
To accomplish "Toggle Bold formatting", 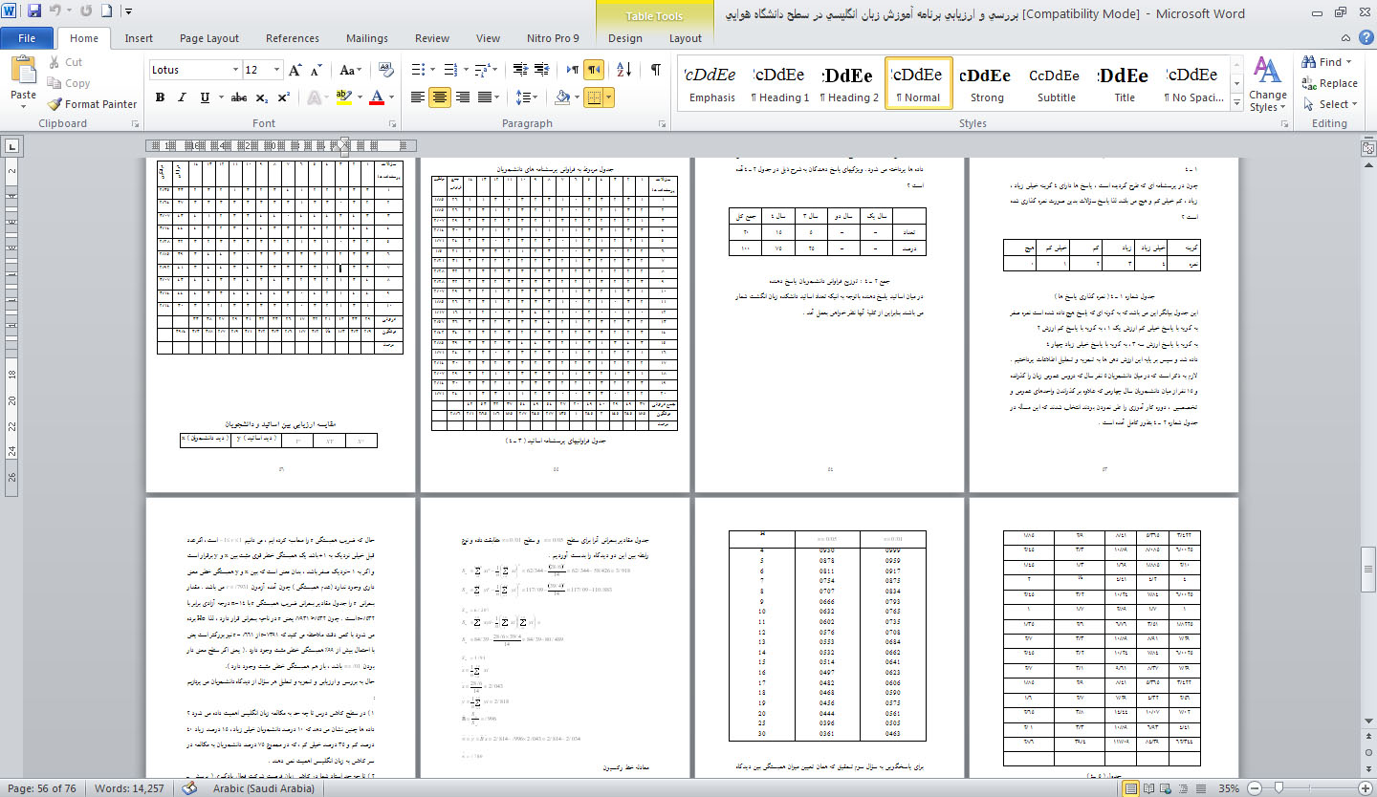I will click(x=160, y=97).
